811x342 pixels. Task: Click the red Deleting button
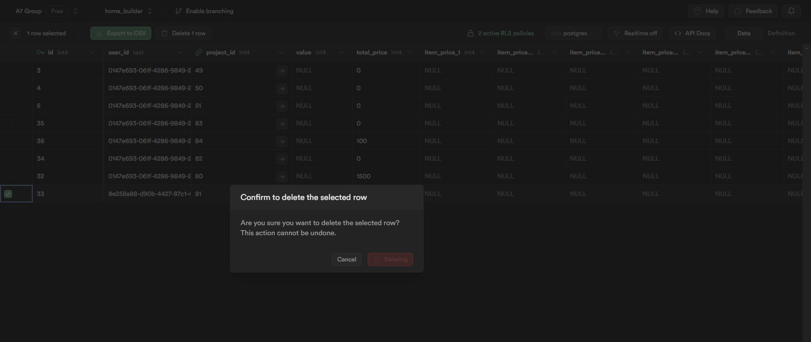(390, 259)
